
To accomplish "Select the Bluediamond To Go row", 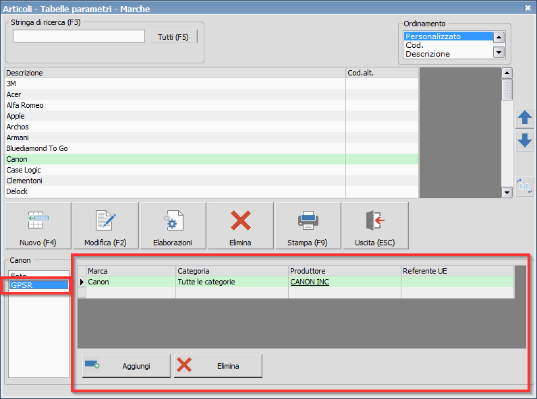I will tap(212, 148).
